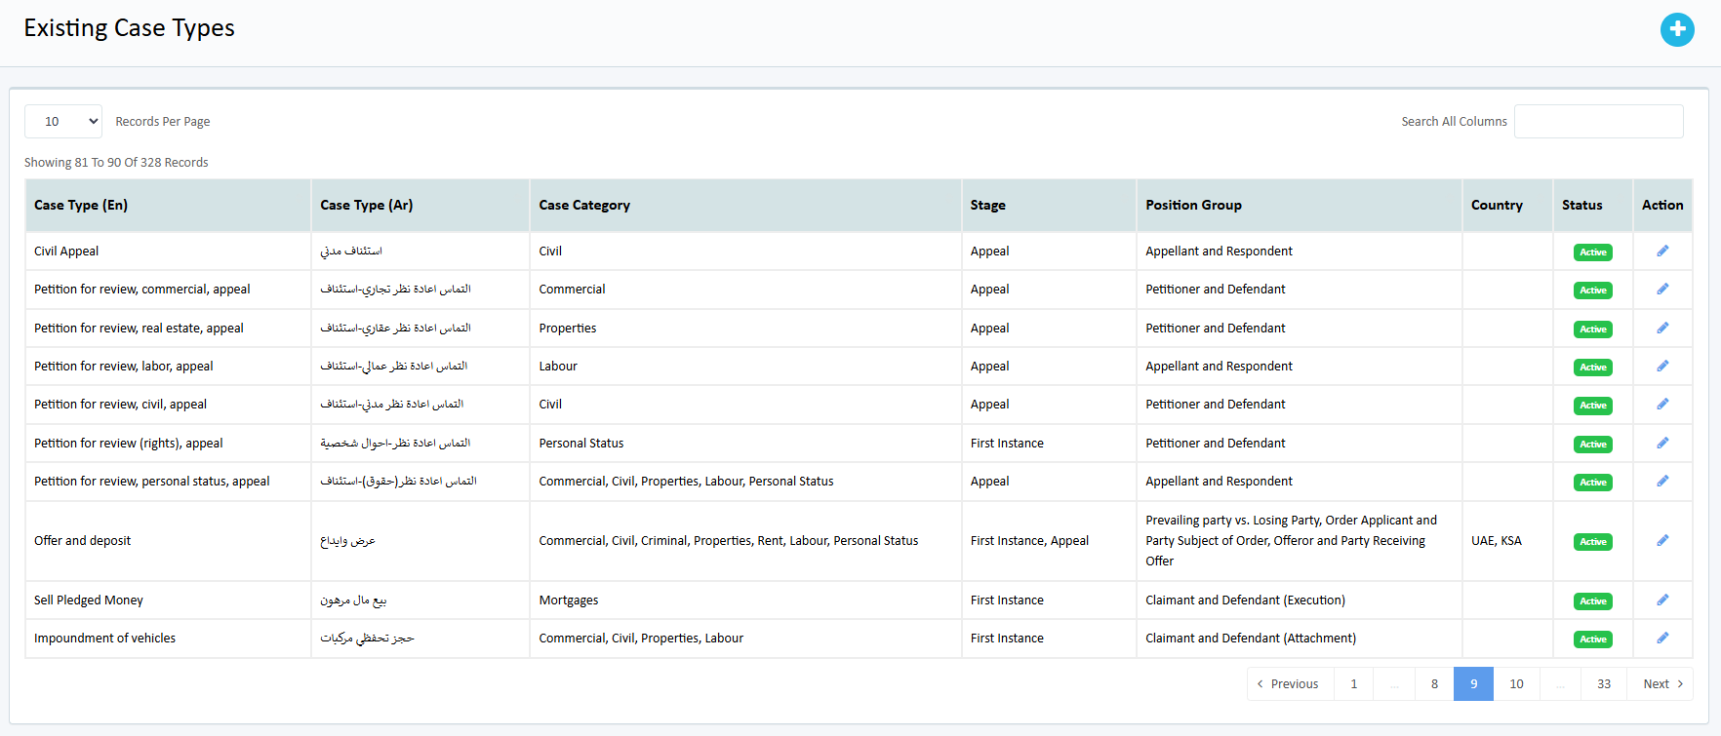Screen dimensions: 1721x736
Task: Open the Records Per Page dropdown
Action: pos(63,121)
